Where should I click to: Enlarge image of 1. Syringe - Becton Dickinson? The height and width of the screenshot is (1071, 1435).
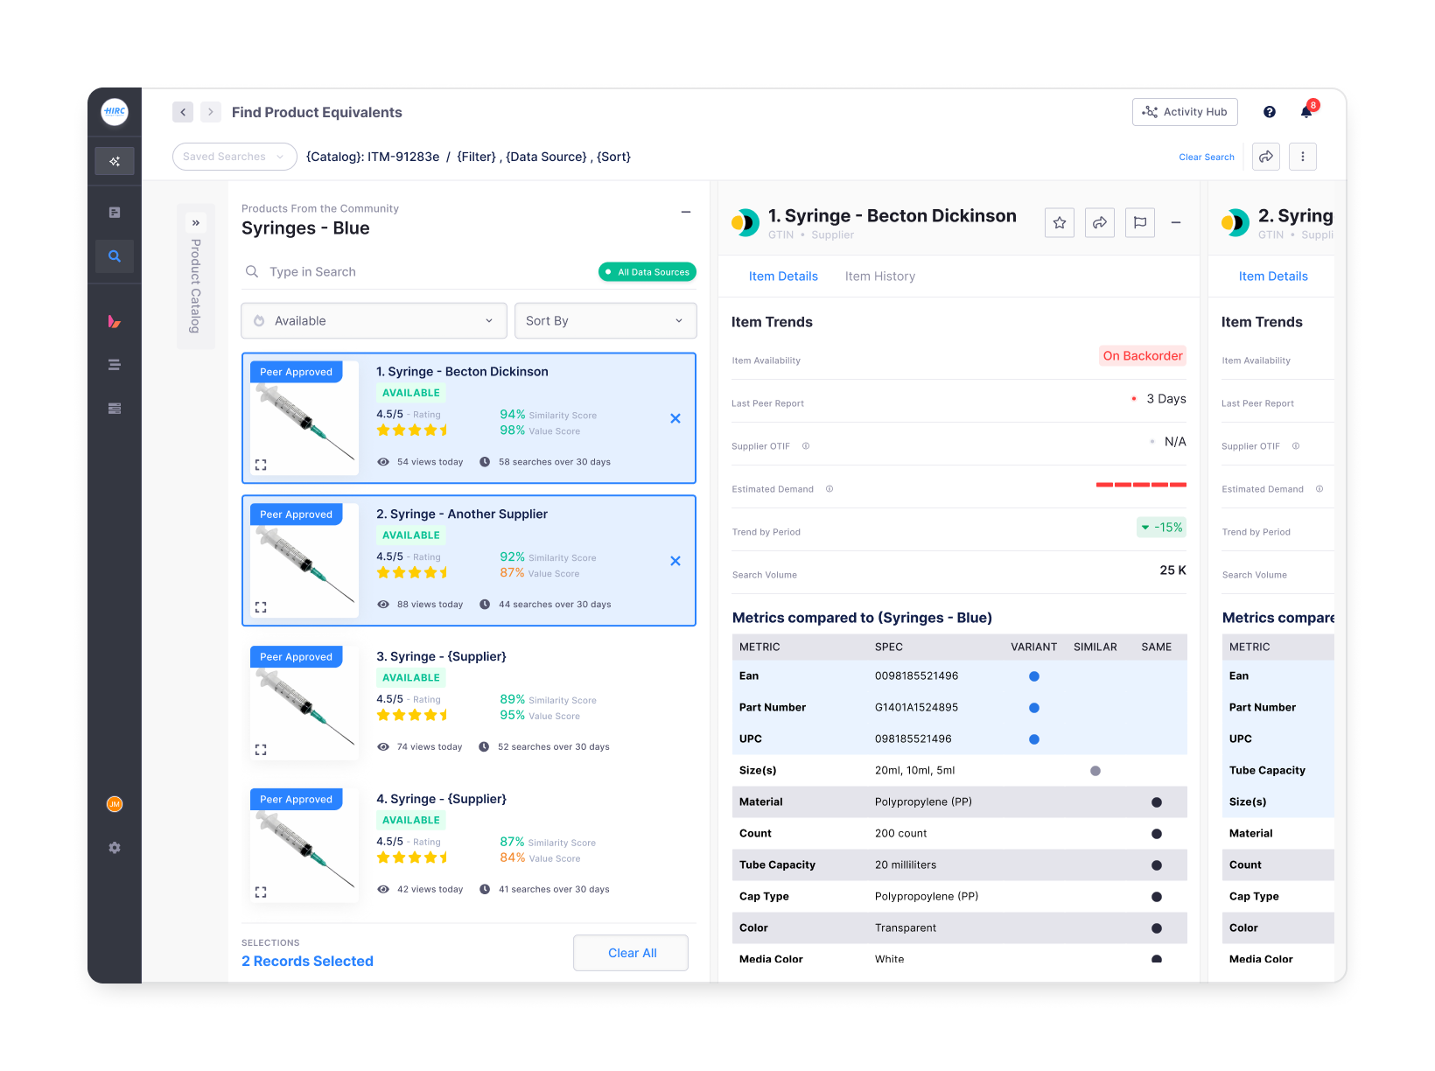(261, 465)
